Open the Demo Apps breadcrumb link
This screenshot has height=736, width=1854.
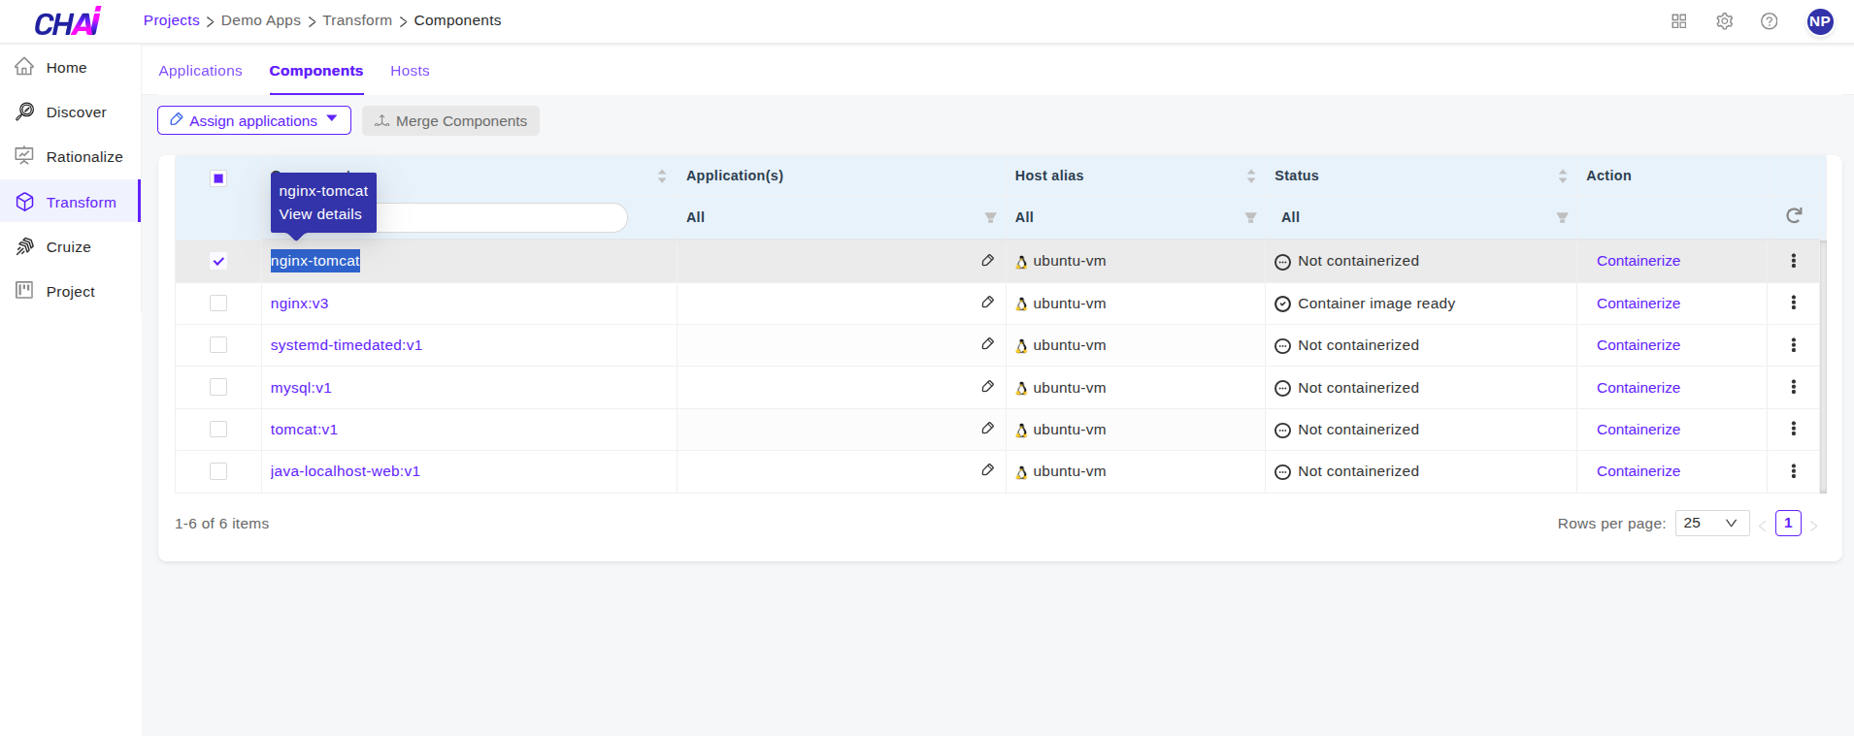[261, 20]
